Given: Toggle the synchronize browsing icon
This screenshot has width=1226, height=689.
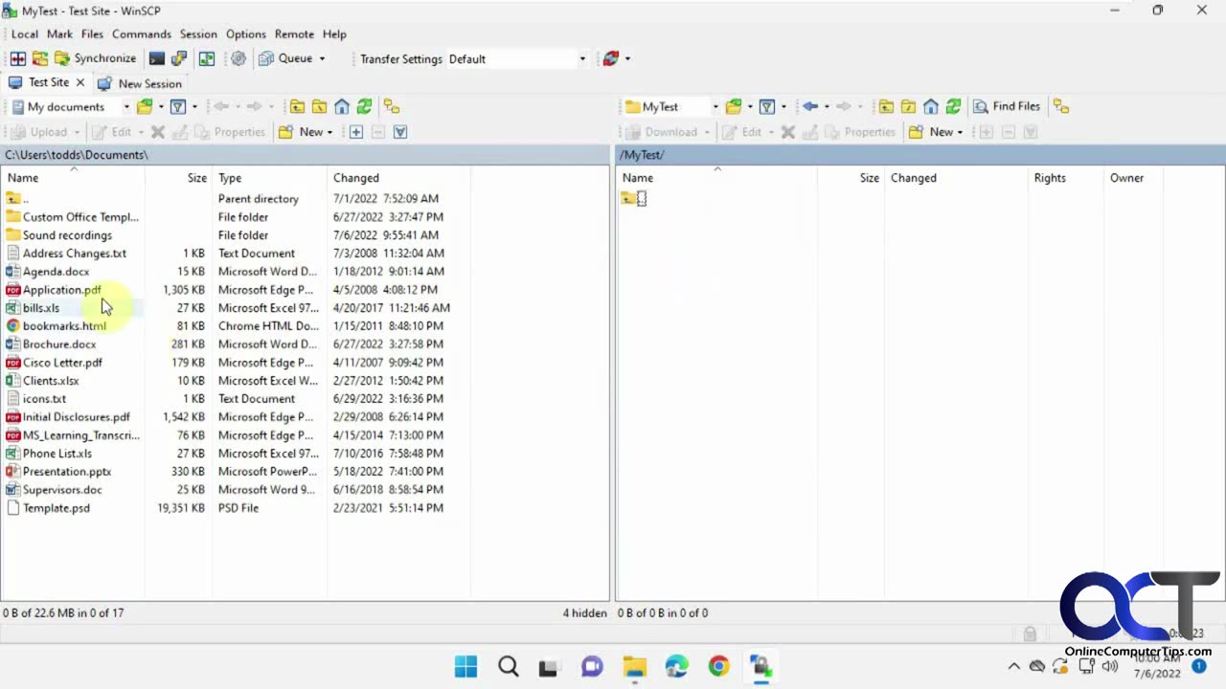Looking at the screenshot, I should point(207,58).
